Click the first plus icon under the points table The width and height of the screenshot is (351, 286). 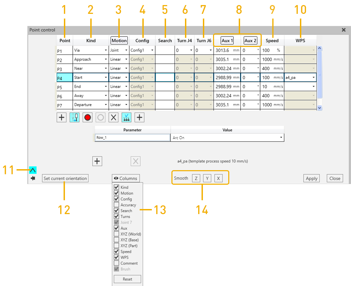62,118
